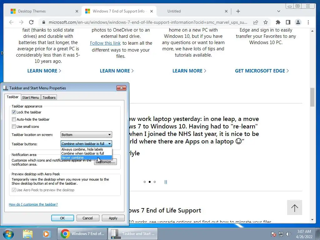Select the first carousel dot
Viewport: 320px width, 240px height.
click(x=145, y=182)
